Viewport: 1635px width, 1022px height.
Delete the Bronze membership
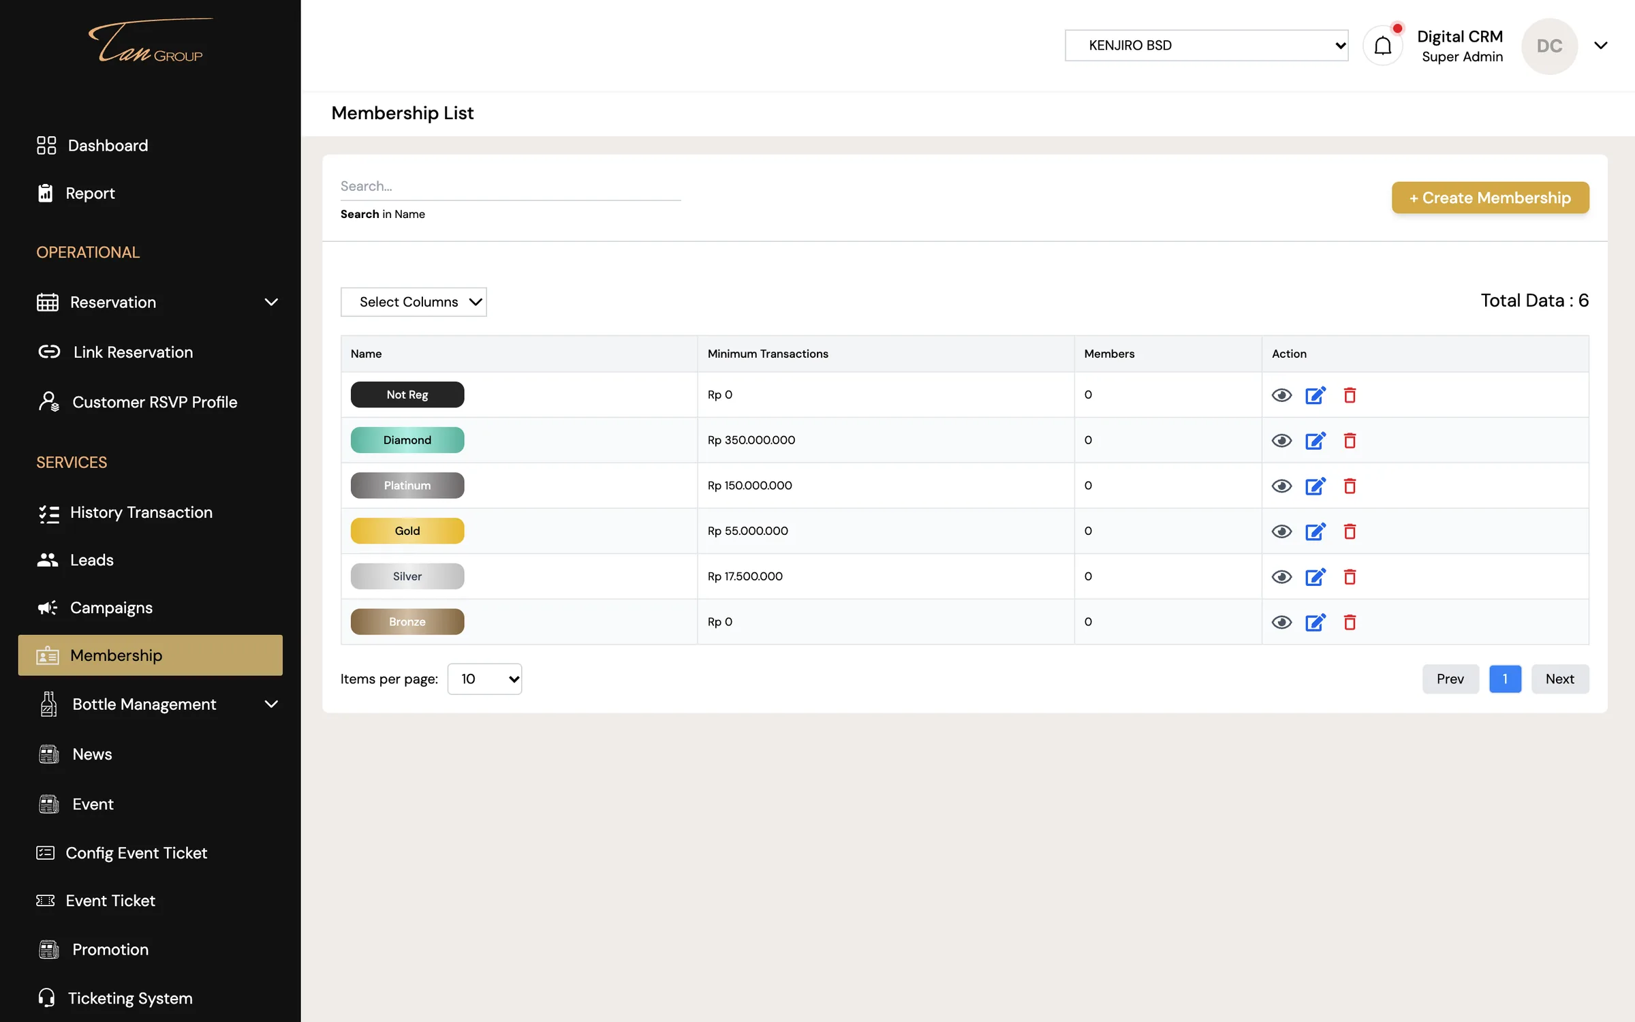click(1350, 622)
